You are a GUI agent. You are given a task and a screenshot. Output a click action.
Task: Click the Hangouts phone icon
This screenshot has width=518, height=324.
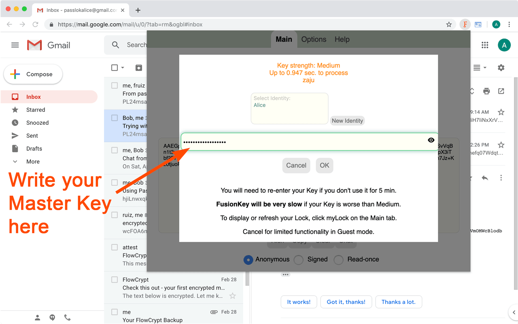coord(67,318)
